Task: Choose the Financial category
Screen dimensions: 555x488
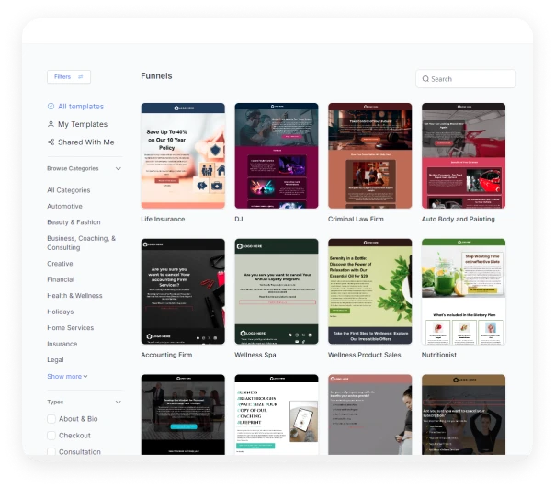Action: point(61,279)
